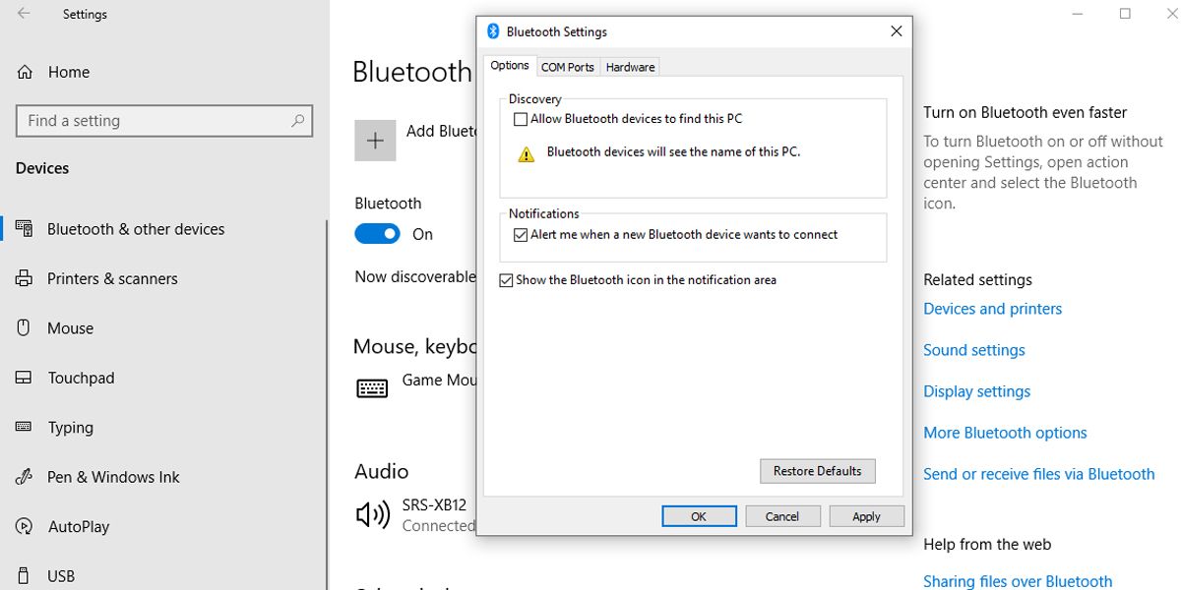Click the Find a setting search field
Screen dimensions: 1181x590
(153, 121)
